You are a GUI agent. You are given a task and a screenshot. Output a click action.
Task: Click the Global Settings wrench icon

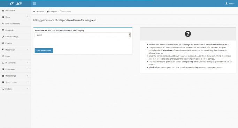[3, 37]
